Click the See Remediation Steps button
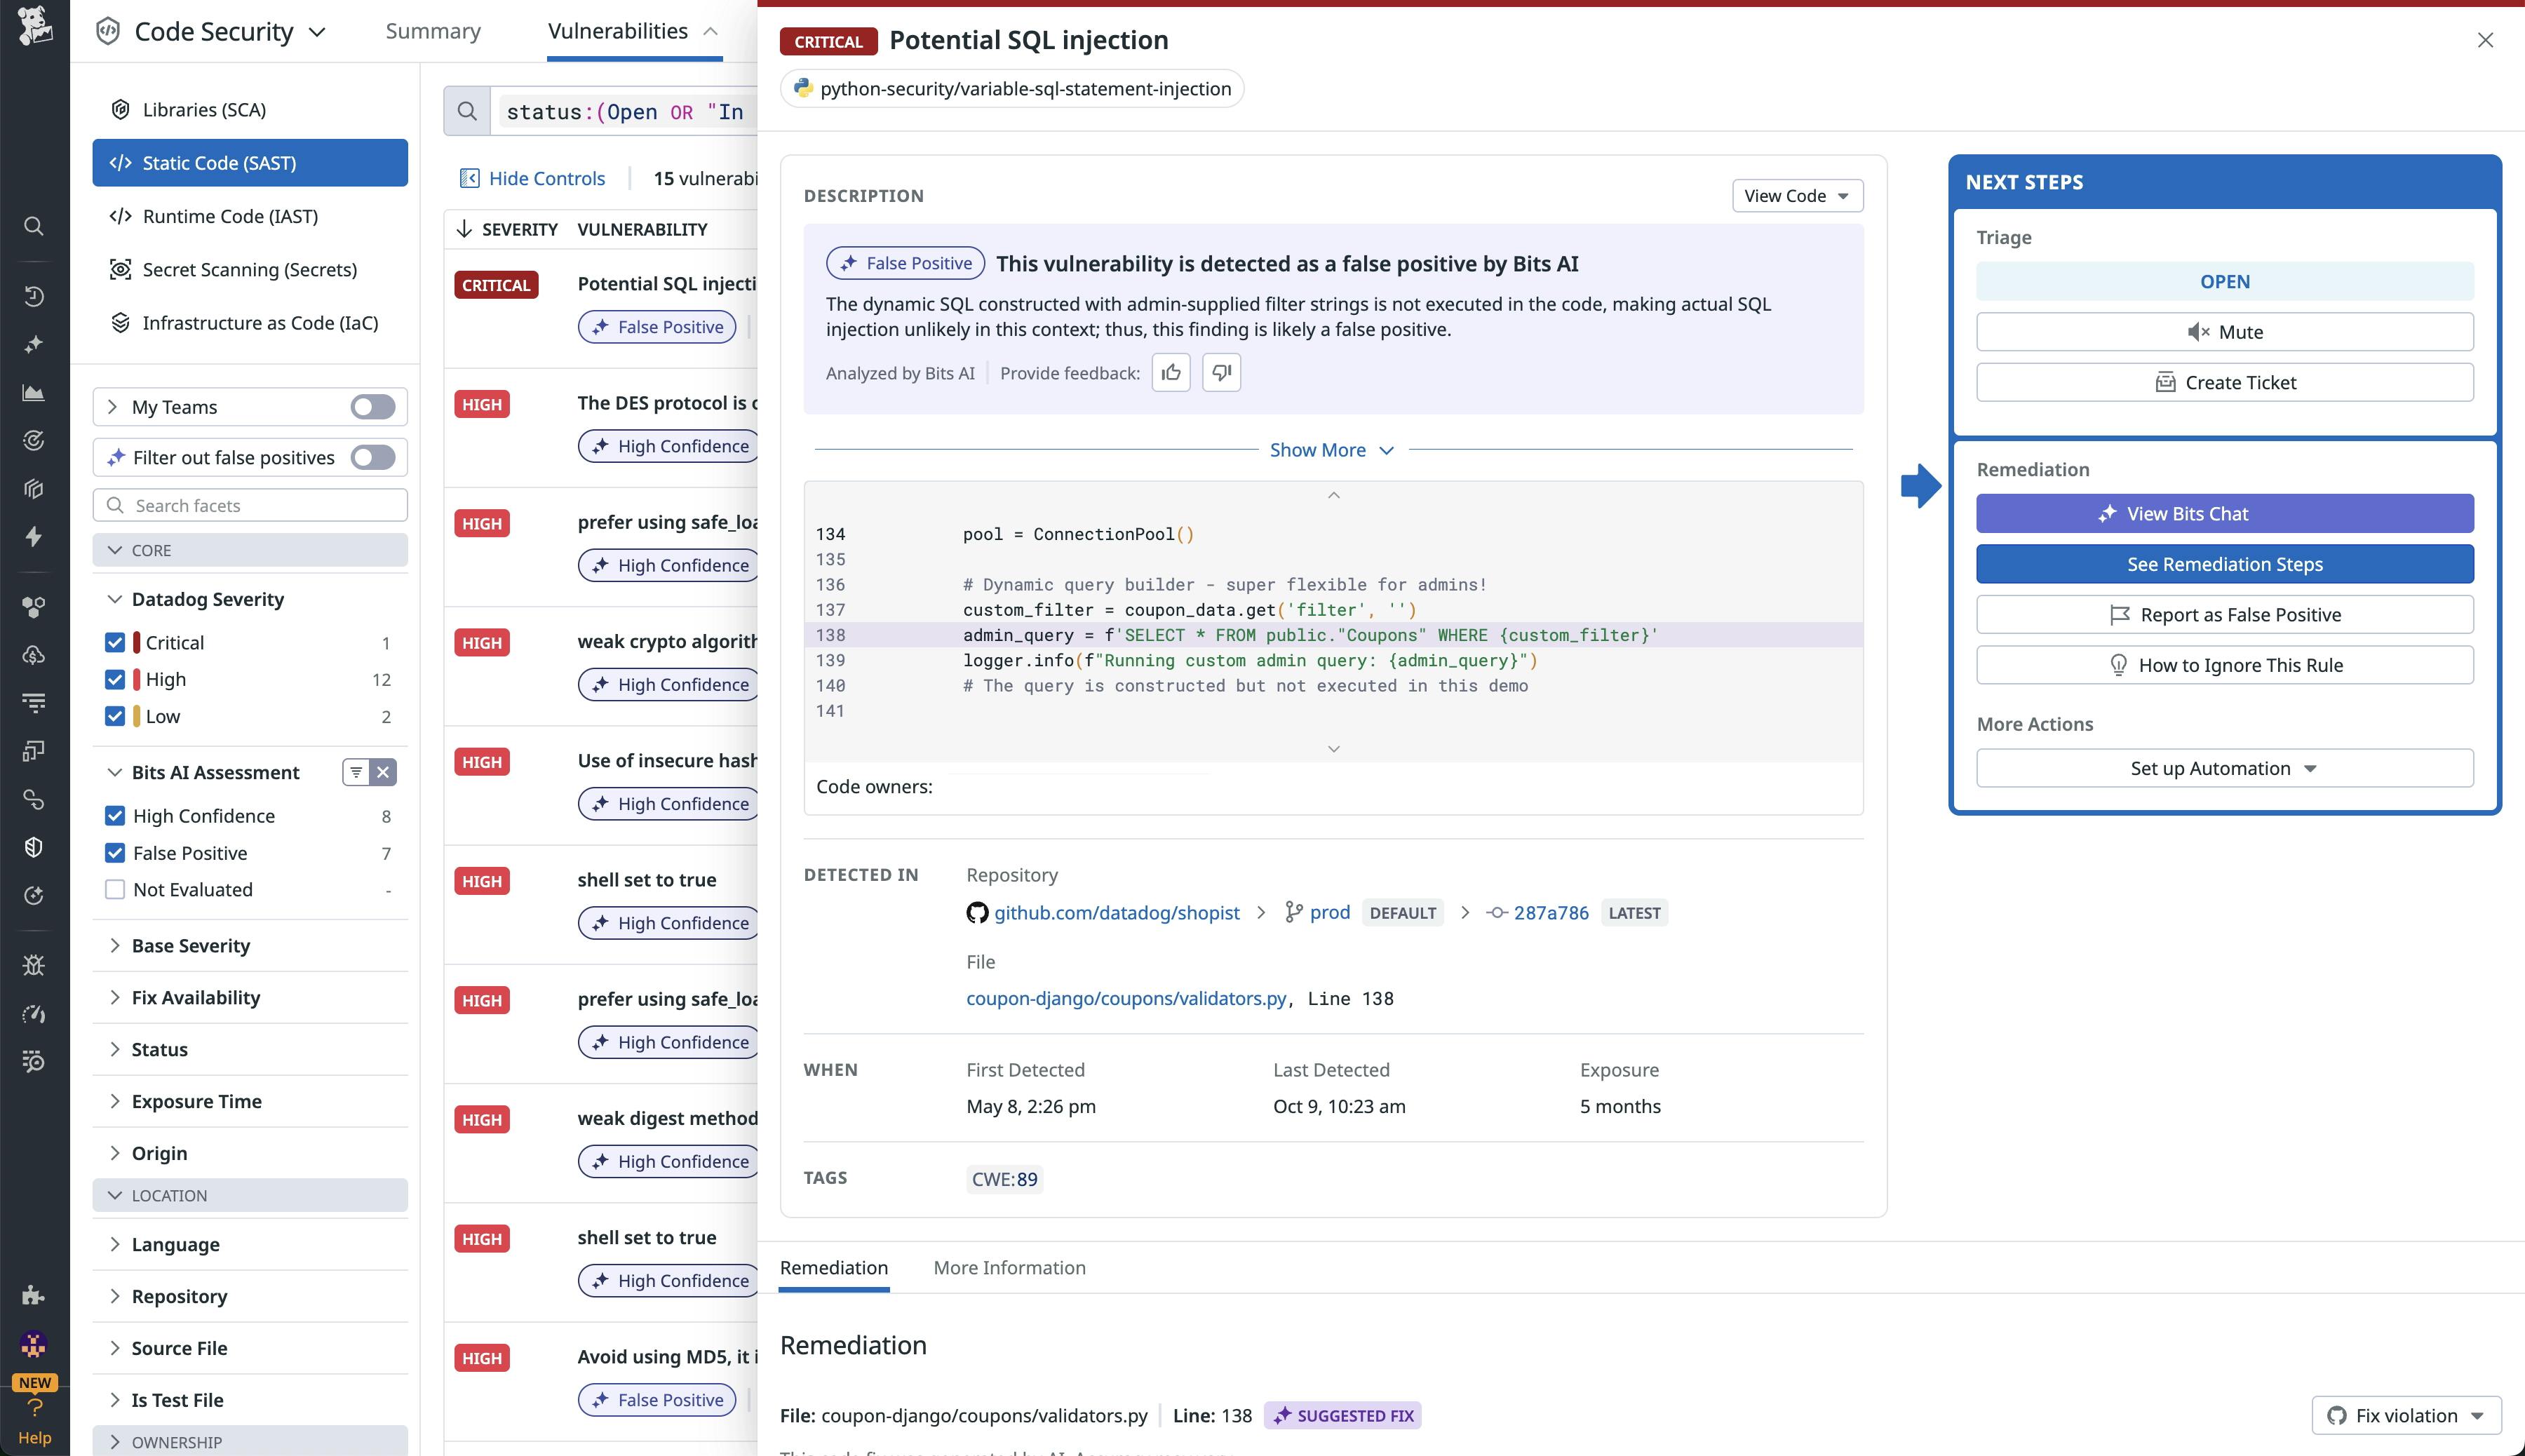Viewport: 2525px width, 1456px height. coord(2224,564)
